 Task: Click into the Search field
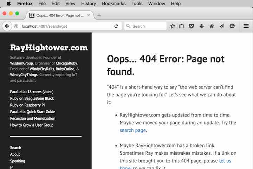pyautogui.click(x=145, y=26)
